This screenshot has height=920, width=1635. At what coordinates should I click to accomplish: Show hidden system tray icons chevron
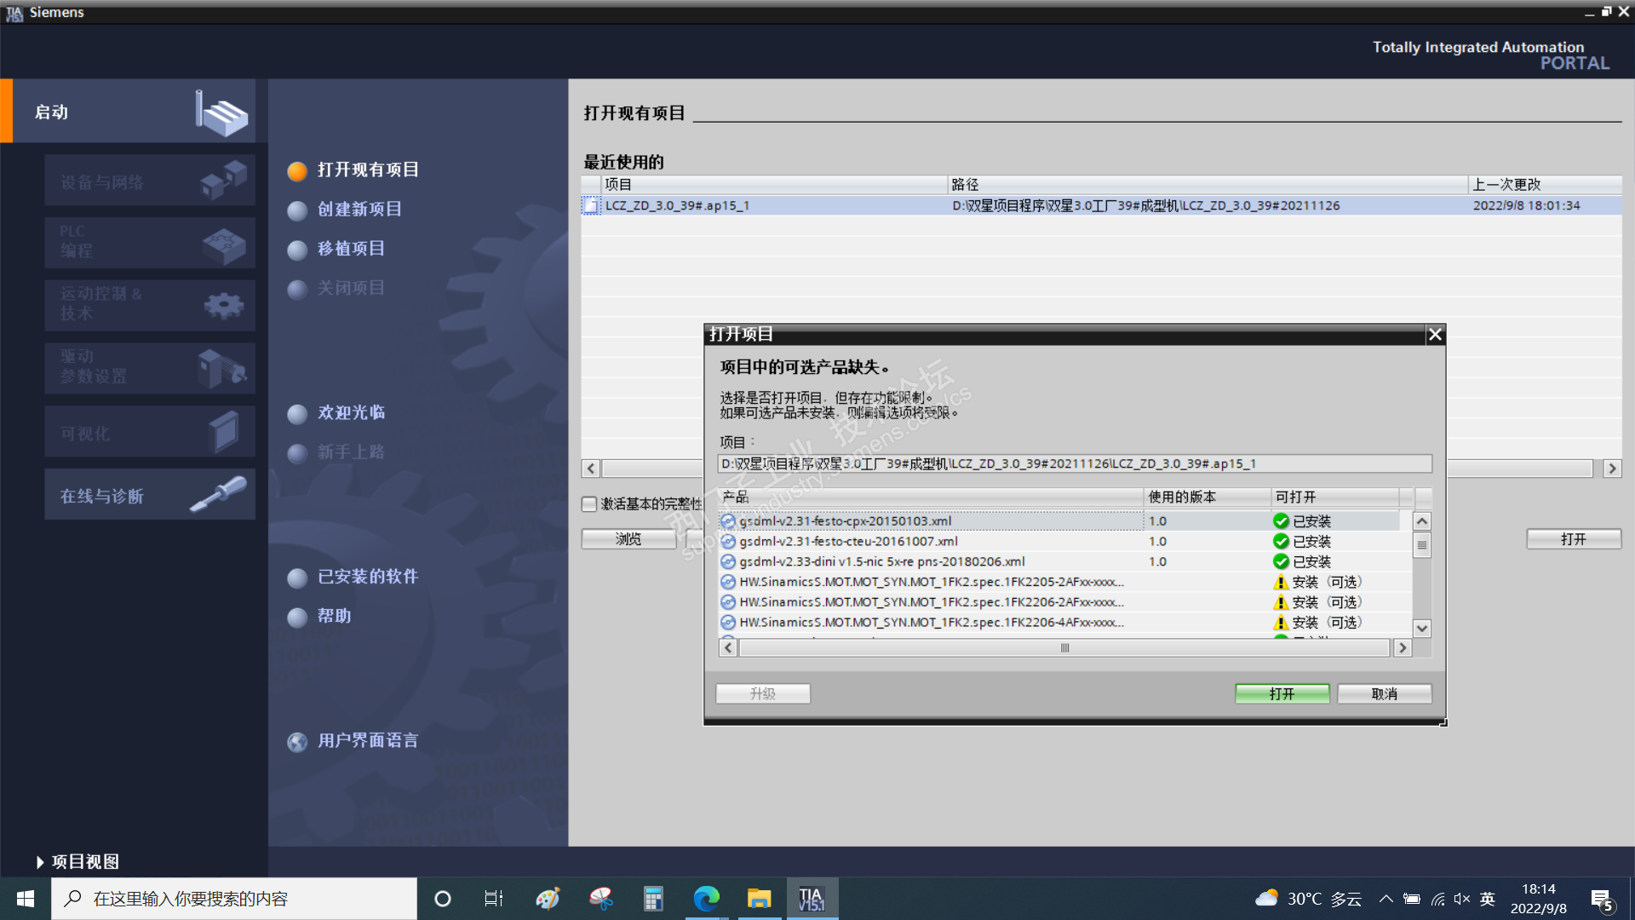(1385, 899)
